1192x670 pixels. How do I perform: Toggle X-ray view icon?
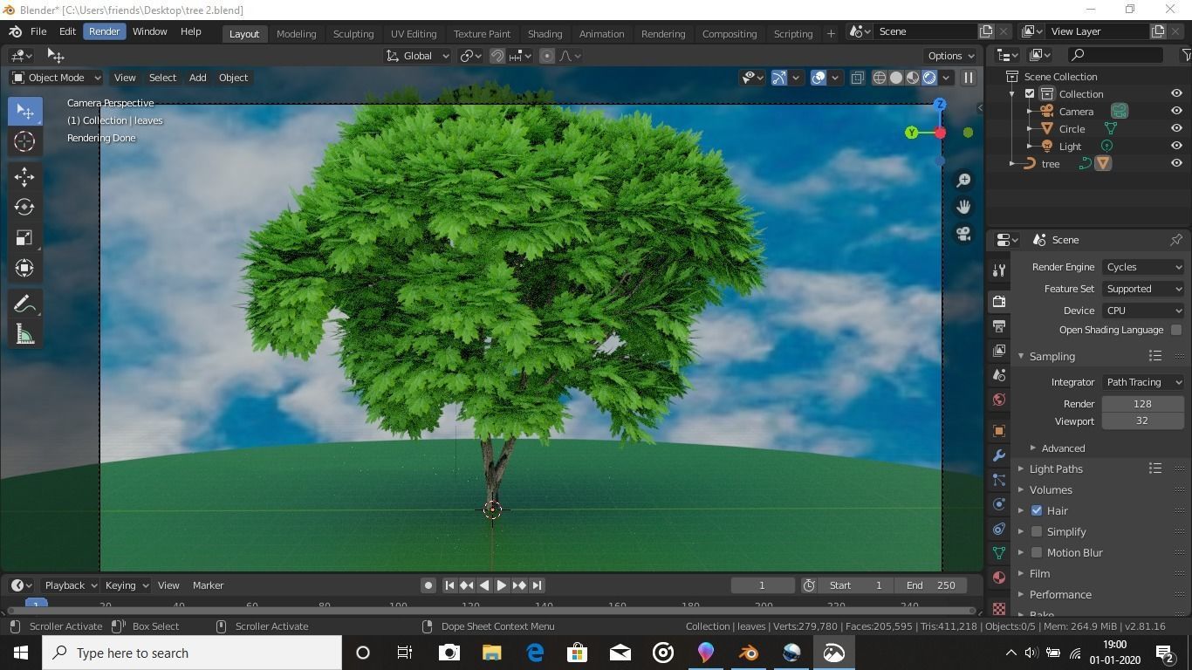point(858,78)
